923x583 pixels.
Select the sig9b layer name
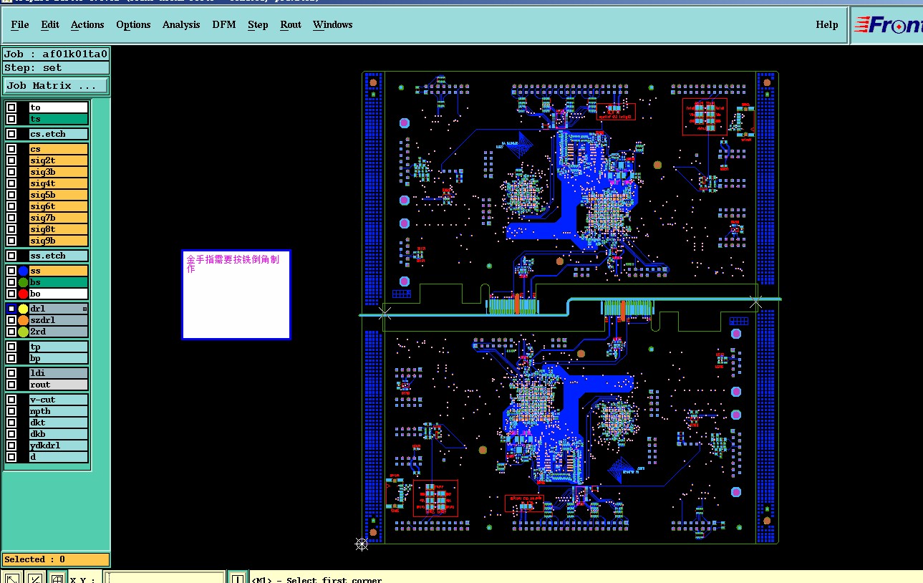(x=58, y=241)
